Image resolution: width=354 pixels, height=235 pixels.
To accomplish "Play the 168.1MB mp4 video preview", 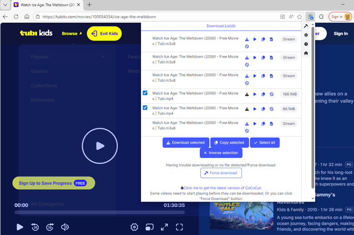I will [255, 94].
